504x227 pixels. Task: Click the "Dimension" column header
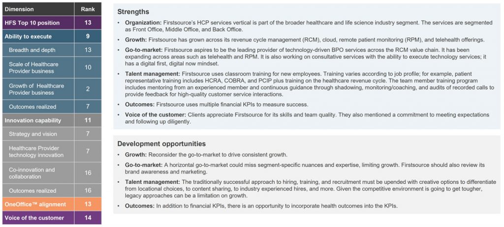pos(19,9)
